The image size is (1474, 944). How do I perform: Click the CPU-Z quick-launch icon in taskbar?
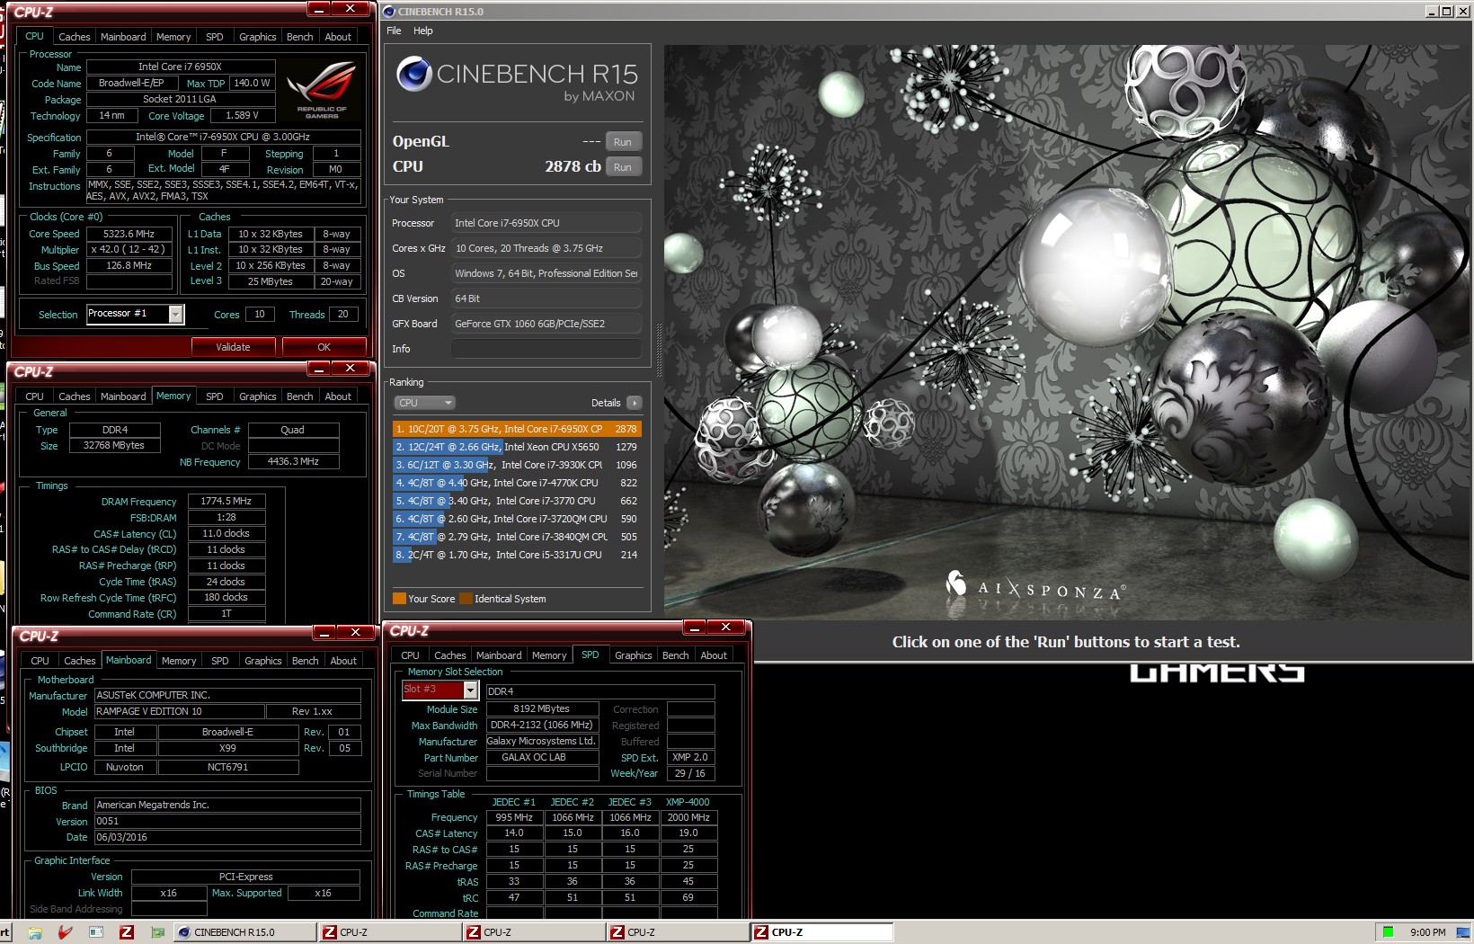tap(127, 932)
